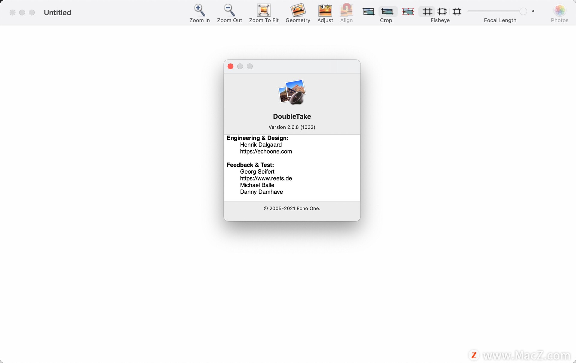Click the Version 2.6.8 (1032) text
This screenshot has height=363, width=576.
click(292, 127)
